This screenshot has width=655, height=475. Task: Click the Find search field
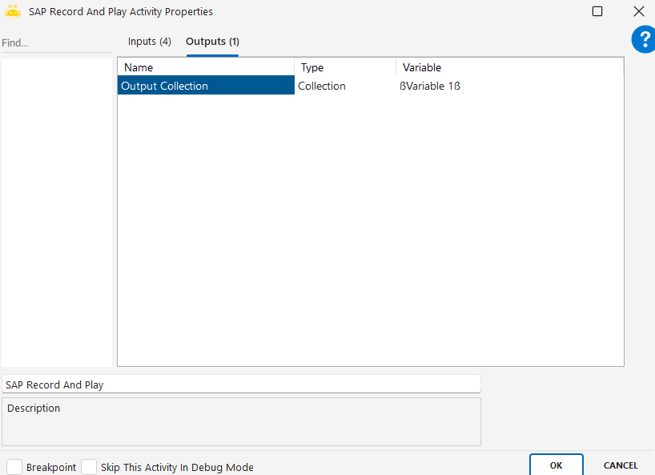[56, 42]
